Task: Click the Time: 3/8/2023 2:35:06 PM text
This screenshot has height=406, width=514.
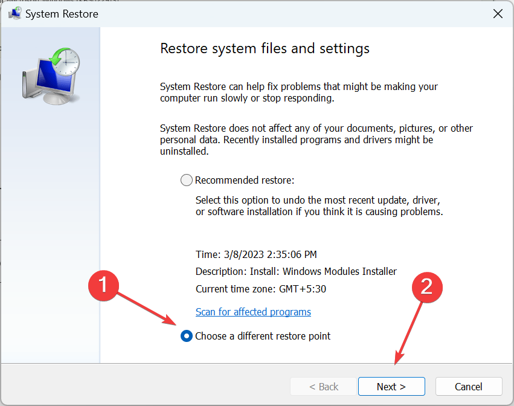Action: [256, 254]
